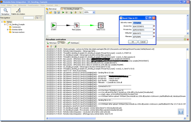Close the S3_Sending_Example tab
Screen dimensions: 191x122
click(81, 9)
